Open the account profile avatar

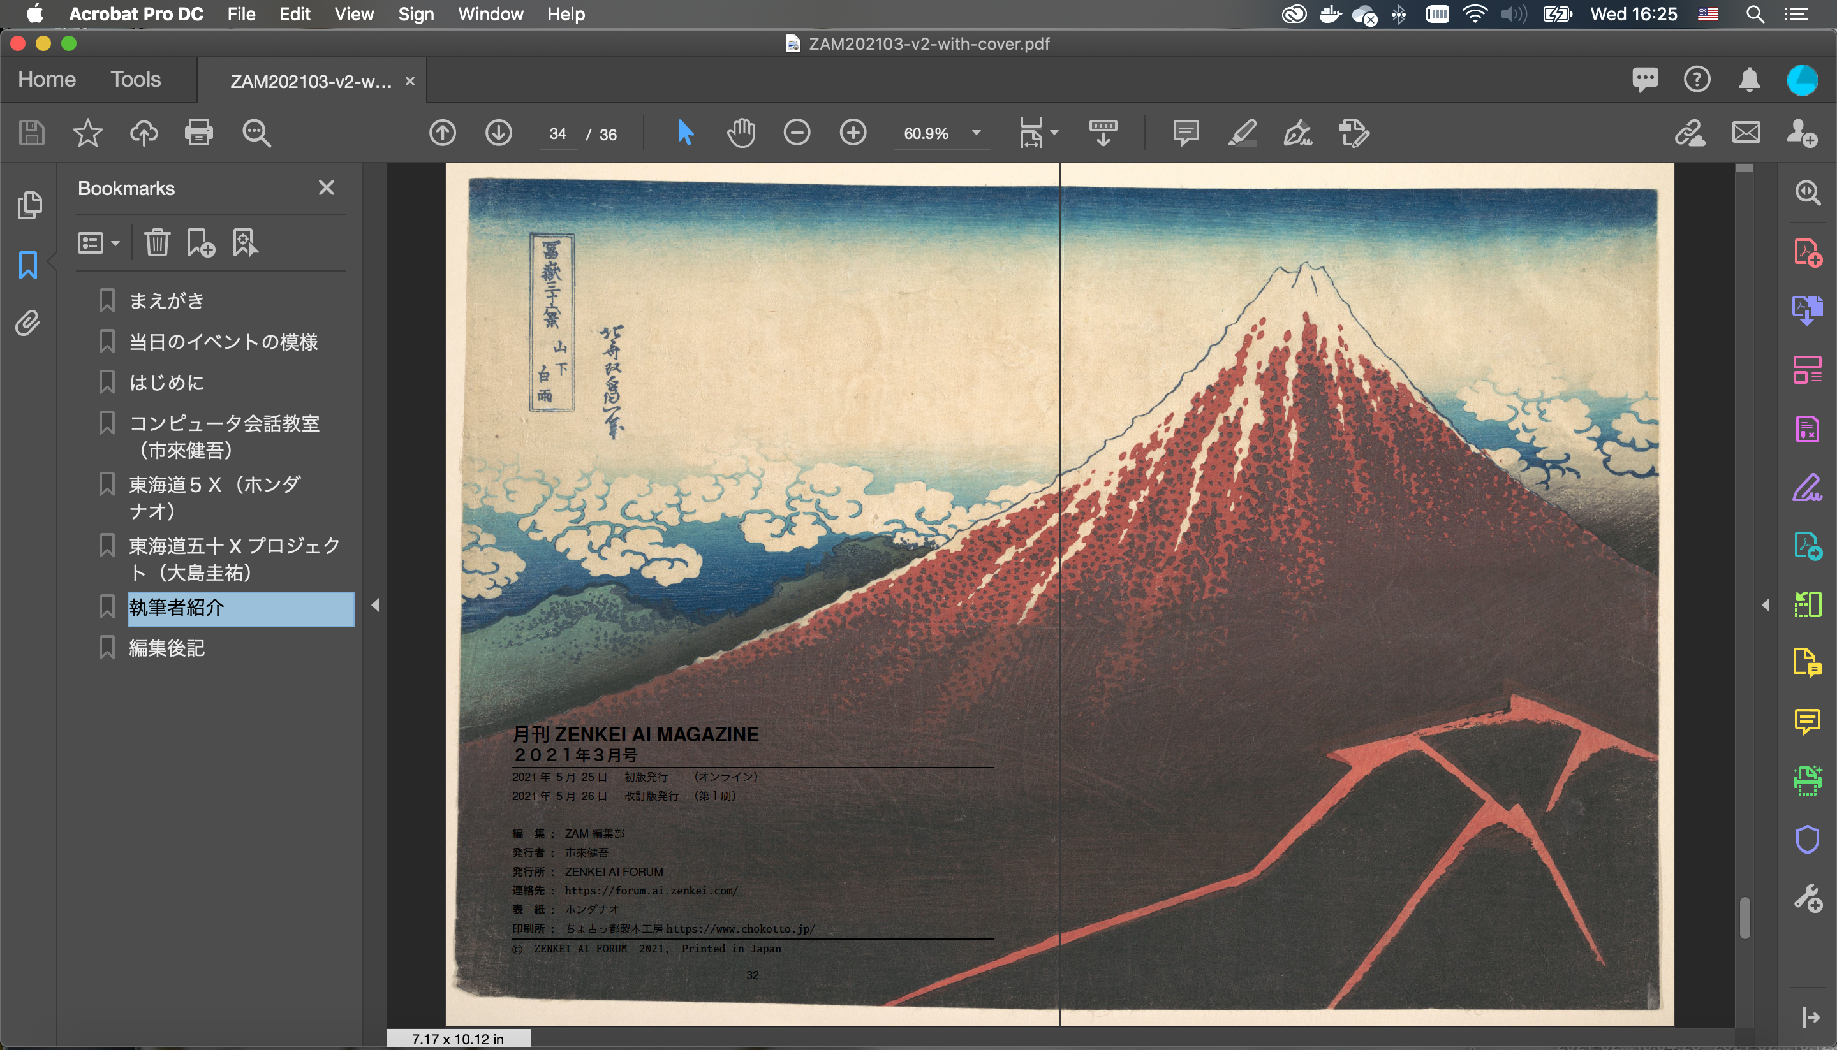click(1802, 80)
